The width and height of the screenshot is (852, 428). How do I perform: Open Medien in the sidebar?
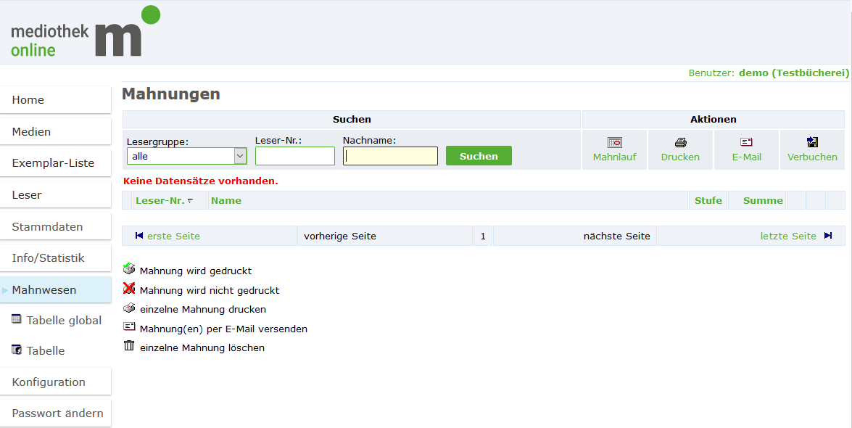pyautogui.click(x=31, y=131)
